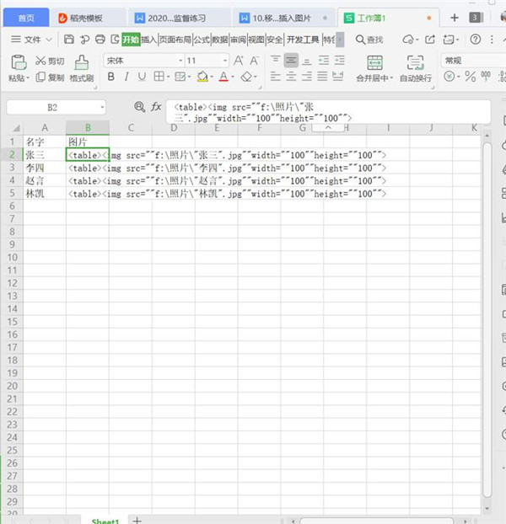Click the Save icon in quick toolbar
This screenshot has height=524, width=506.
69,40
